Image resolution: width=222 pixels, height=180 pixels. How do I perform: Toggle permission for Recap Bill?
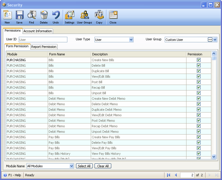199,88
